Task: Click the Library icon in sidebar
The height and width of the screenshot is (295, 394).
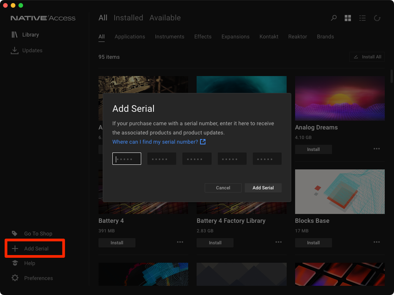Action: pos(14,35)
